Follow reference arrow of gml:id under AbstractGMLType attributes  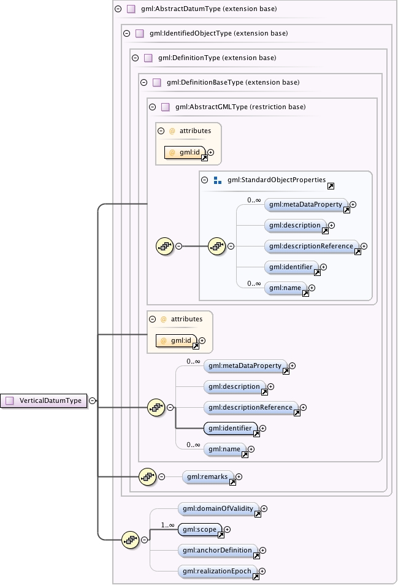(x=204, y=158)
